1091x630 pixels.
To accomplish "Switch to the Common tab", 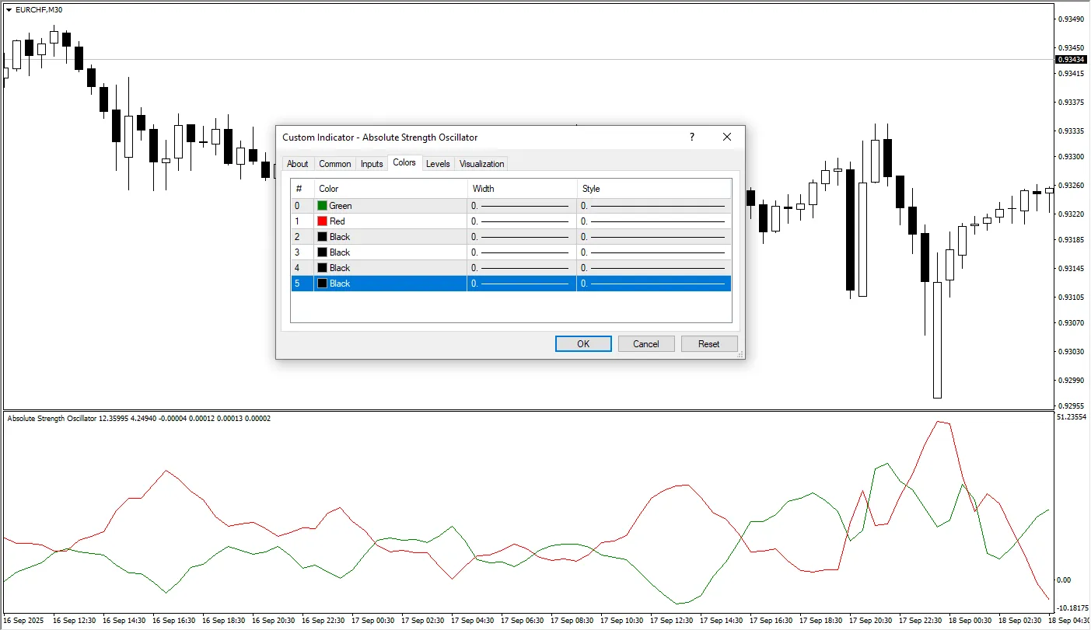I will click(x=334, y=163).
